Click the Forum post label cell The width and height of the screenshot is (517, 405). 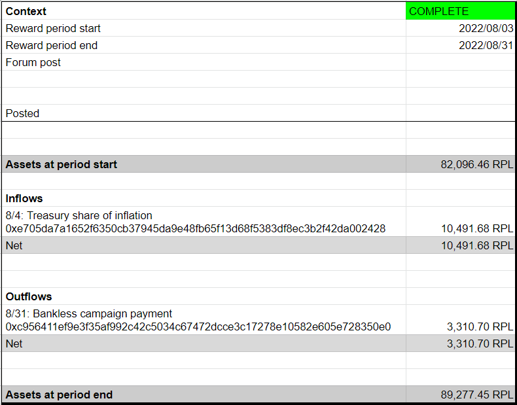pos(204,62)
